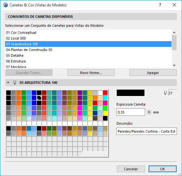
Task: Select the red swatch at the end of the top row
Action: pos(105,93)
